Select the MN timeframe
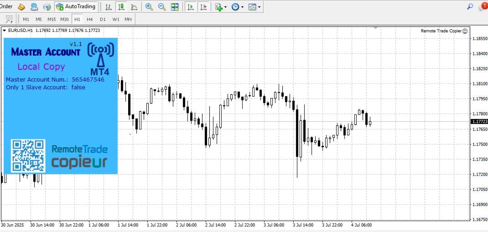This screenshot has height=232, width=488. tap(128, 19)
